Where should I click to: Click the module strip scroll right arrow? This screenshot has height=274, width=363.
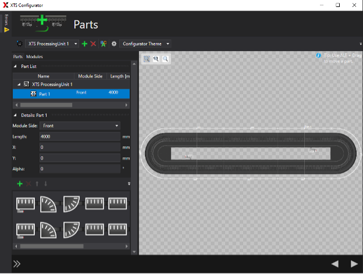[x=126, y=246]
